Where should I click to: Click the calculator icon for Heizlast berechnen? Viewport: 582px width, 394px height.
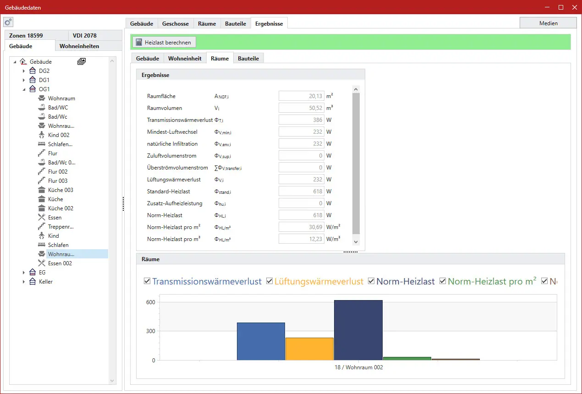tap(139, 42)
